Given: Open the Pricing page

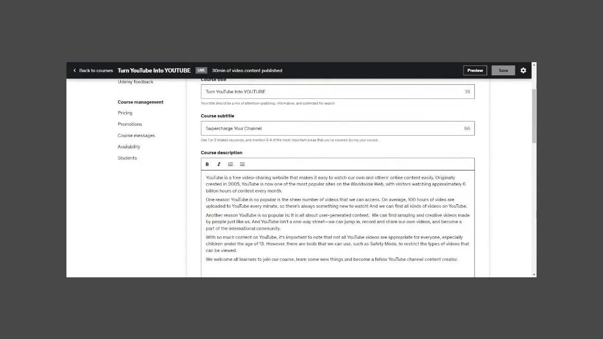Looking at the screenshot, I should coord(125,113).
